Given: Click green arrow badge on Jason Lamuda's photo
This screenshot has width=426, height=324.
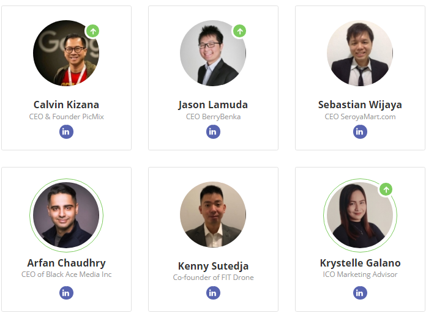Looking at the screenshot, I should 240,31.
